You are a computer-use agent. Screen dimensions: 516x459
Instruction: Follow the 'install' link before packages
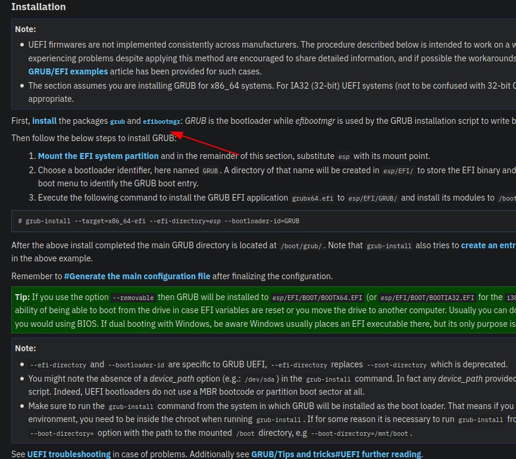tap(44, 121)
